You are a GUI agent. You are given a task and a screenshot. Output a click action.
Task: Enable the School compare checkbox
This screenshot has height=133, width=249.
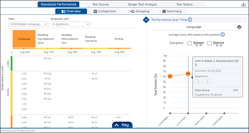coord(189,43)
